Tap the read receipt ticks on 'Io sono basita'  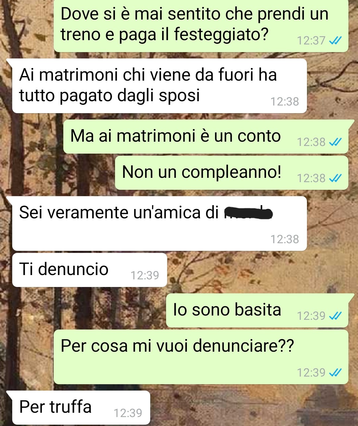[x=335, y=316]
